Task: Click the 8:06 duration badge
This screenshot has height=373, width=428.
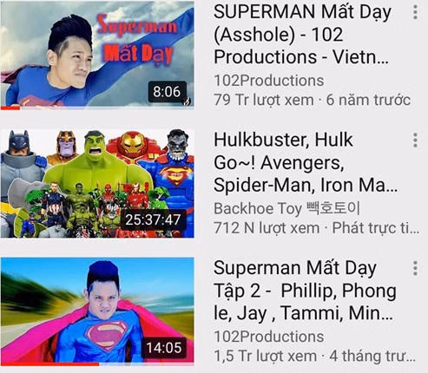Action: pyautogui.click(x=167, y=92)
